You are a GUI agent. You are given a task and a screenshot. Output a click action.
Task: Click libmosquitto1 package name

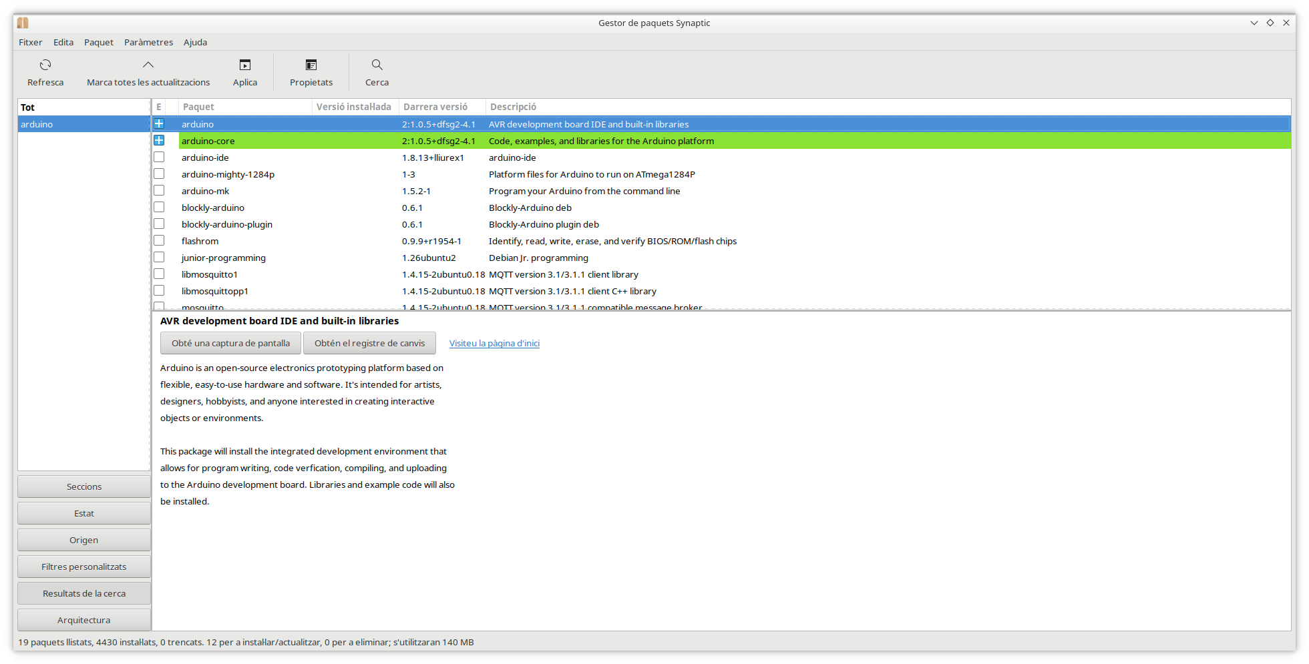[209, 274]
